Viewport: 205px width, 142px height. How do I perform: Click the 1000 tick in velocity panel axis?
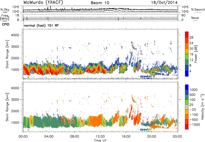click(15, 123)
